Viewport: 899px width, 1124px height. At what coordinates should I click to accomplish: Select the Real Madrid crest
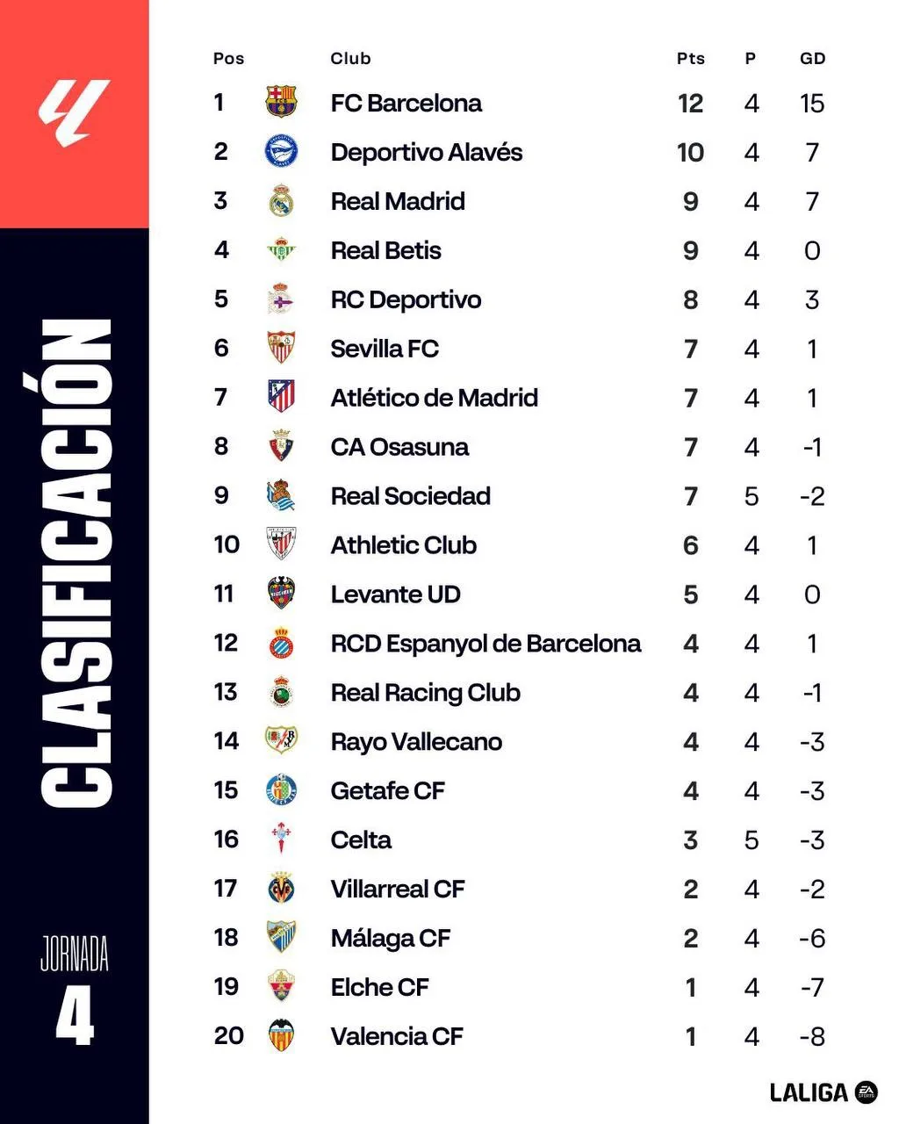[281, 201]
